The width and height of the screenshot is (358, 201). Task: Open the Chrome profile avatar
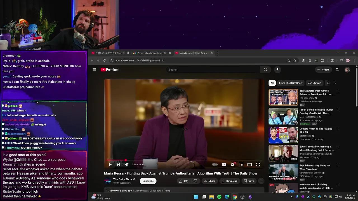348,60
